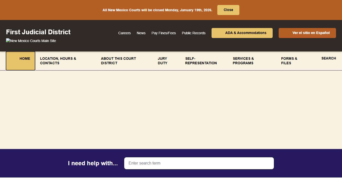The image size is (342, 192).
Task: Click the 'Enter search term' field
Action: [x=199, y=163]
